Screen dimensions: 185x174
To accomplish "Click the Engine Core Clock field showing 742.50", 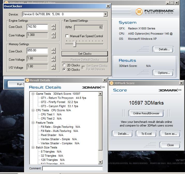I will 37,27.
